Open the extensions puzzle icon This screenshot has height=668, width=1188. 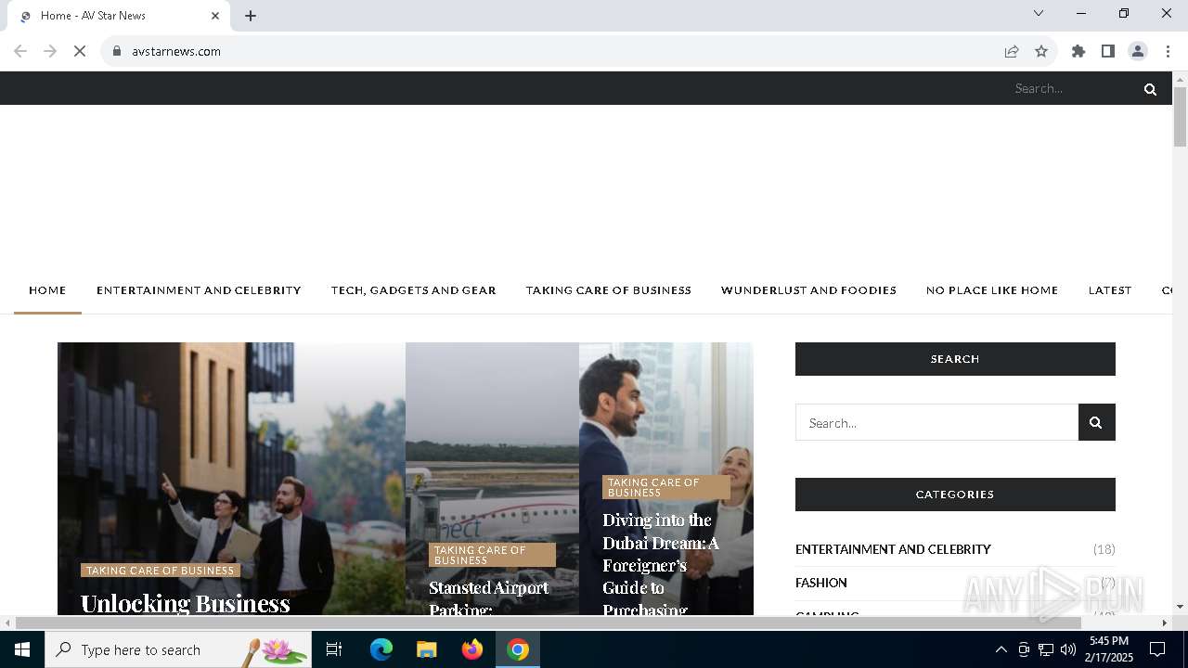coord(1078,51)
